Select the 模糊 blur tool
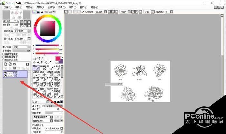Viewport: 226px width, 134px height. click(x=43, y=90)
